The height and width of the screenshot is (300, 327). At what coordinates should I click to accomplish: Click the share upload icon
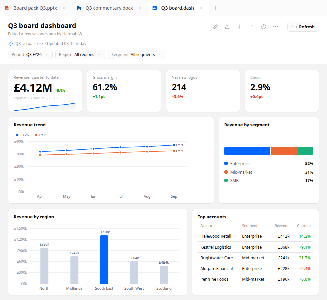(x=227, y=27)
